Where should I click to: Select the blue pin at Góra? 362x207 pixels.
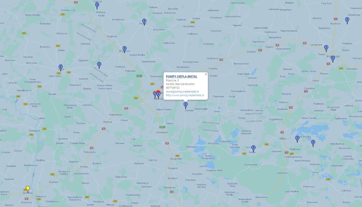pos(61,68)
